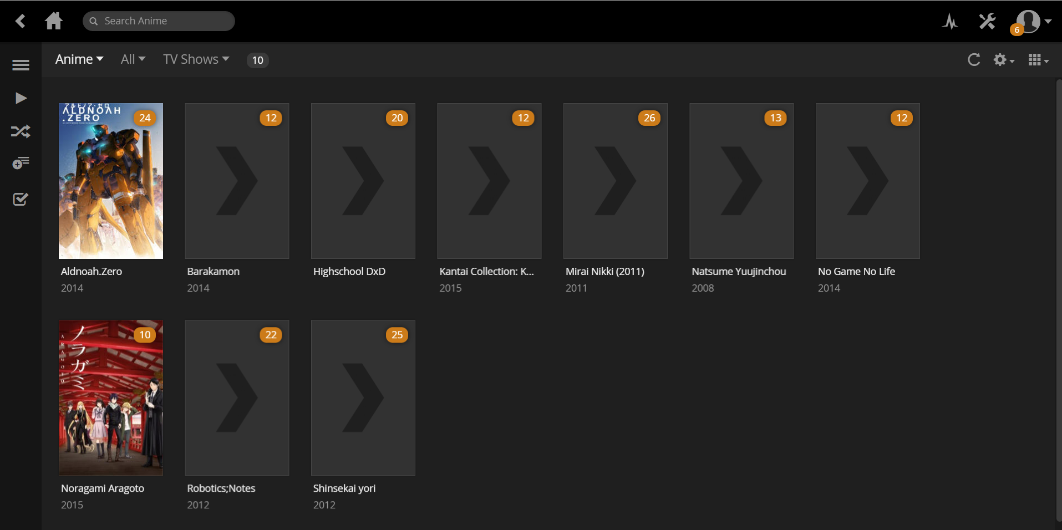Click the No Game No Life title

tap(856, 272)
